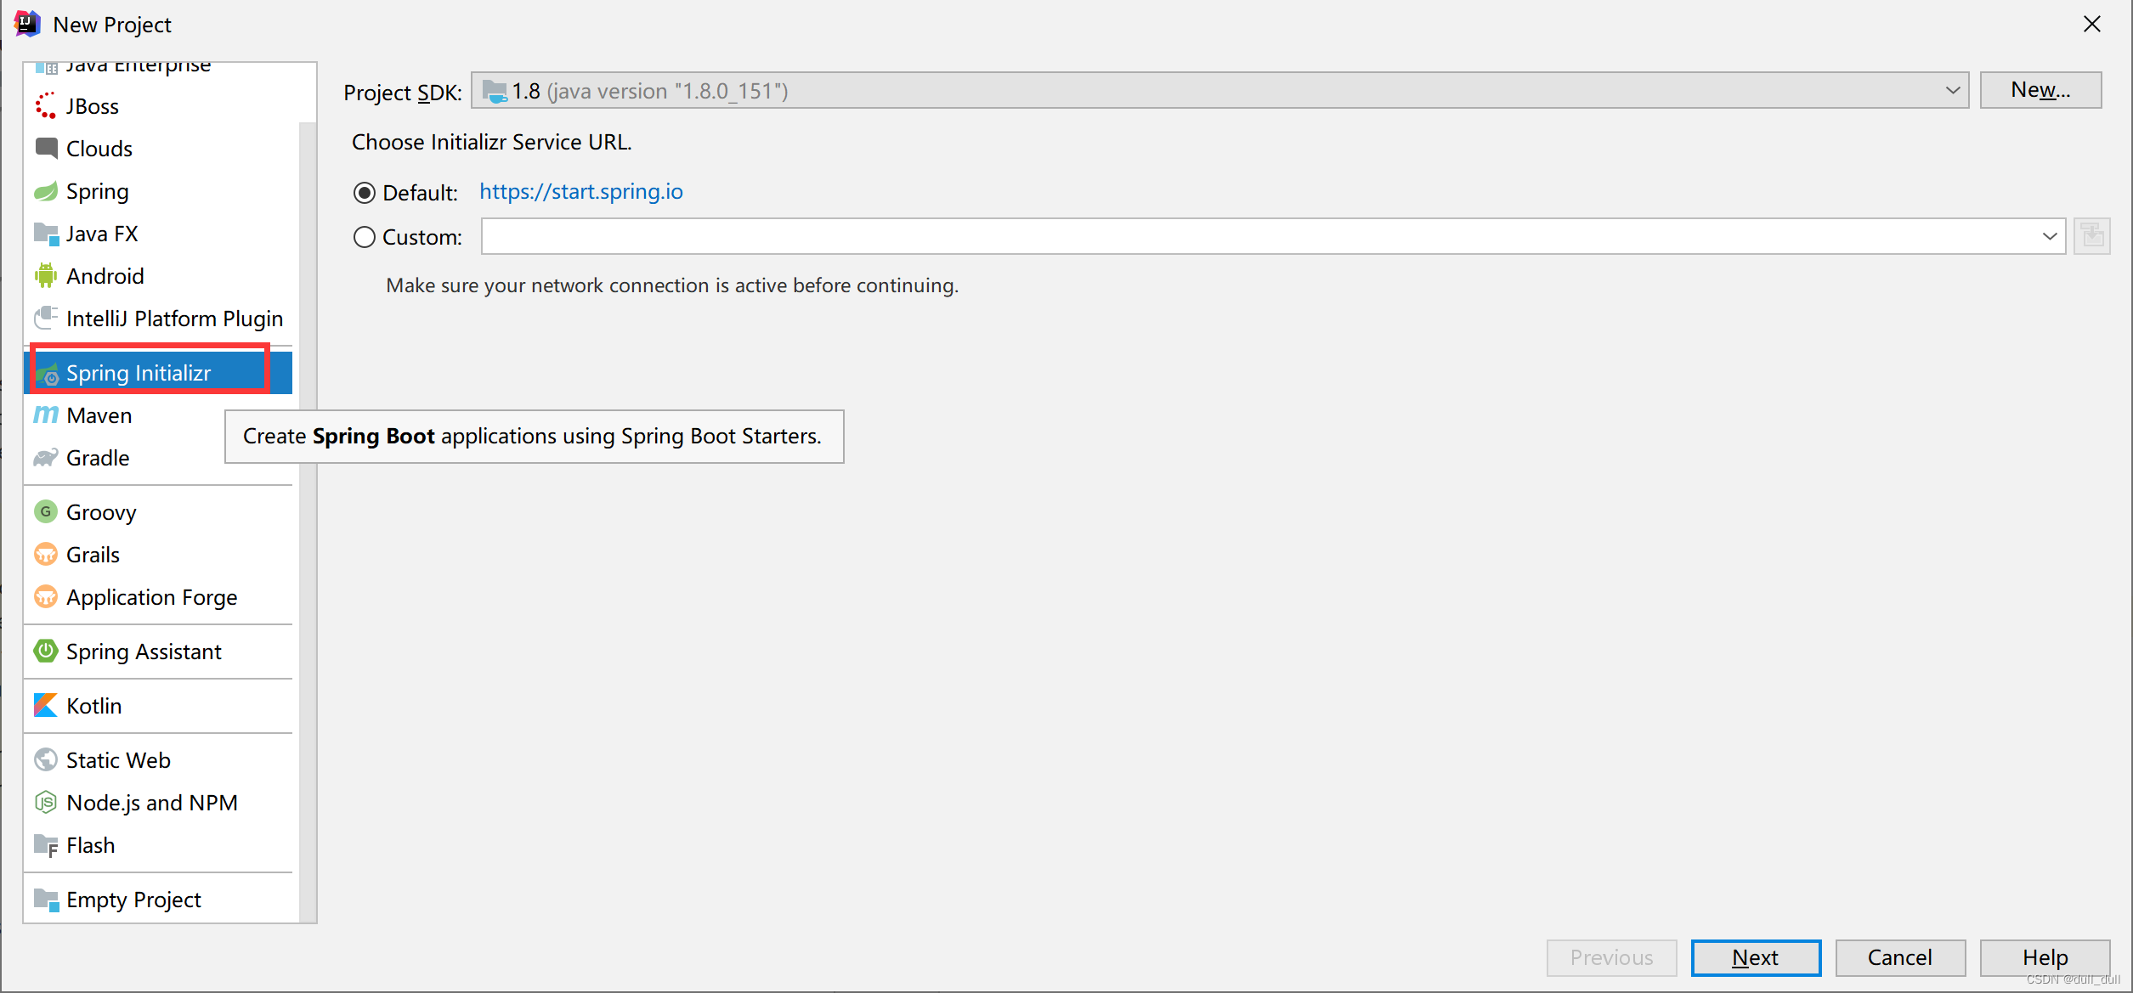
Task: Click the Gradle elephant icon
Action: (x=46, y=458)
